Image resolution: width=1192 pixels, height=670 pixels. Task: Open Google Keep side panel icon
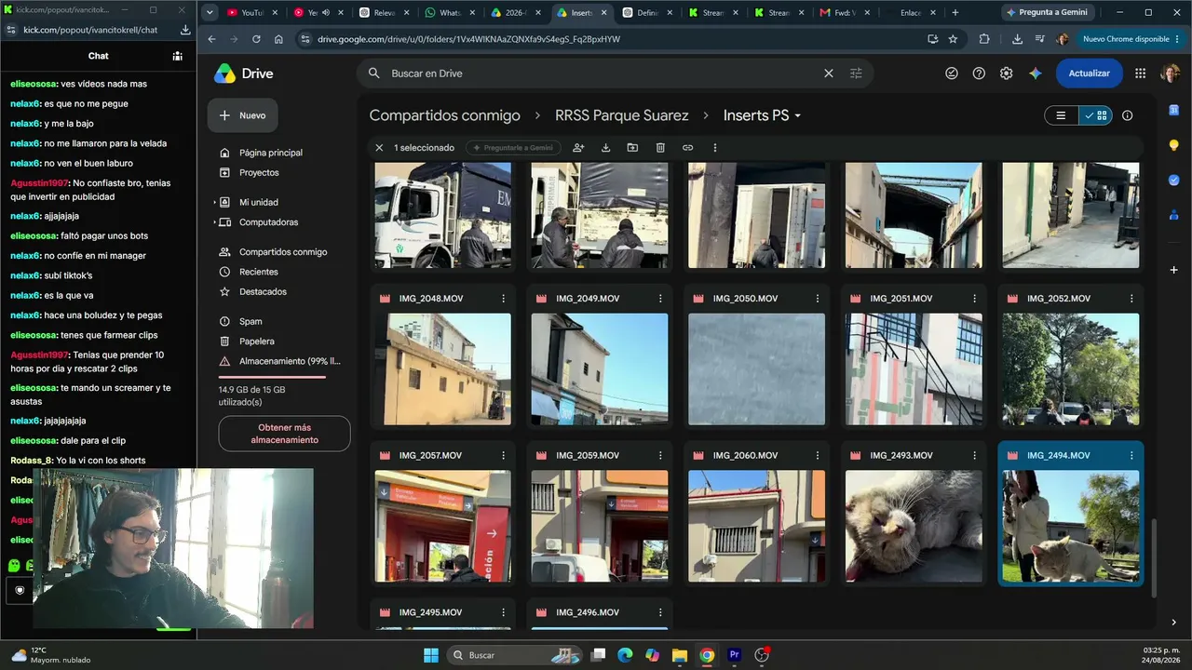pyautogui.click(x=1173, y=145)
